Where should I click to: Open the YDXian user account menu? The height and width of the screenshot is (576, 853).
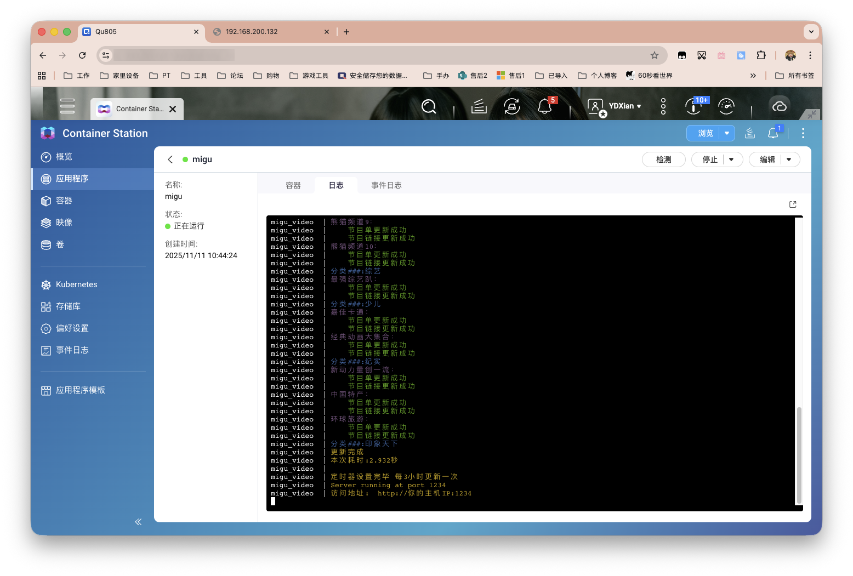[x=624, y=106]
